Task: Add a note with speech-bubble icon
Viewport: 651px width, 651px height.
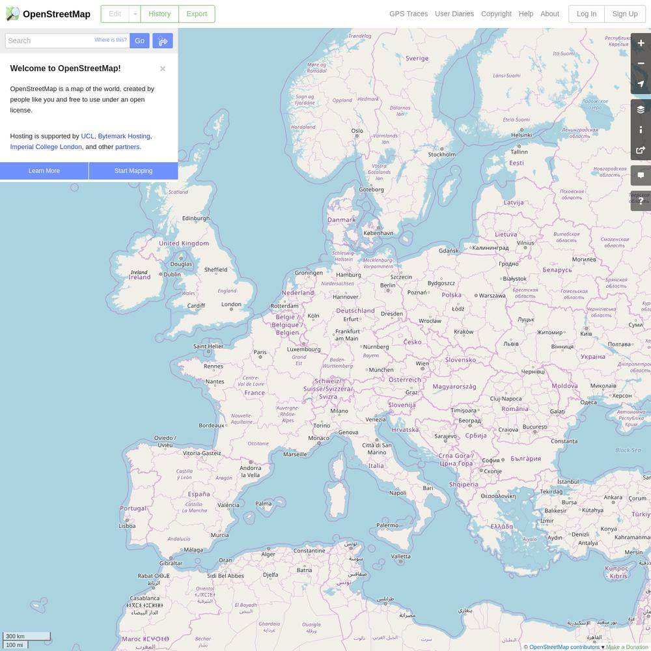Action: coord(641,175)
